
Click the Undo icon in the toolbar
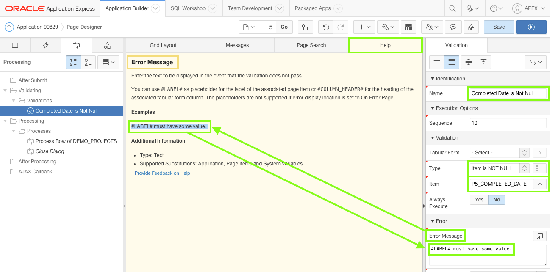pos(325,26)
